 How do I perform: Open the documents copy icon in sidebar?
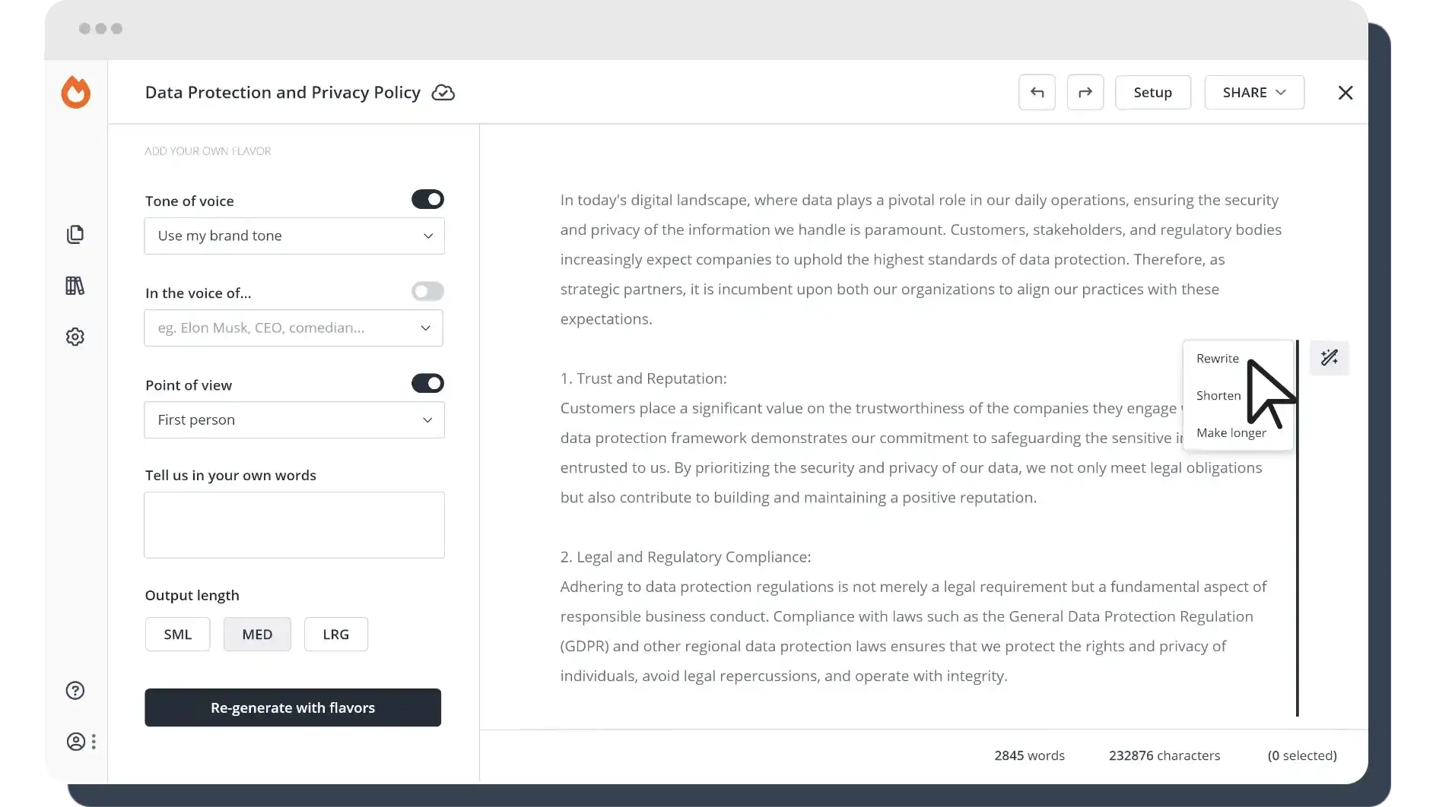(75, 235)
